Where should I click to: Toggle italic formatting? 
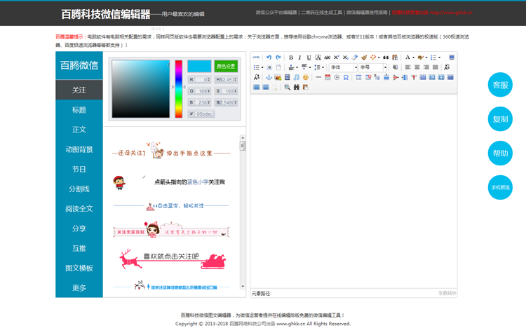click(299, 57)
